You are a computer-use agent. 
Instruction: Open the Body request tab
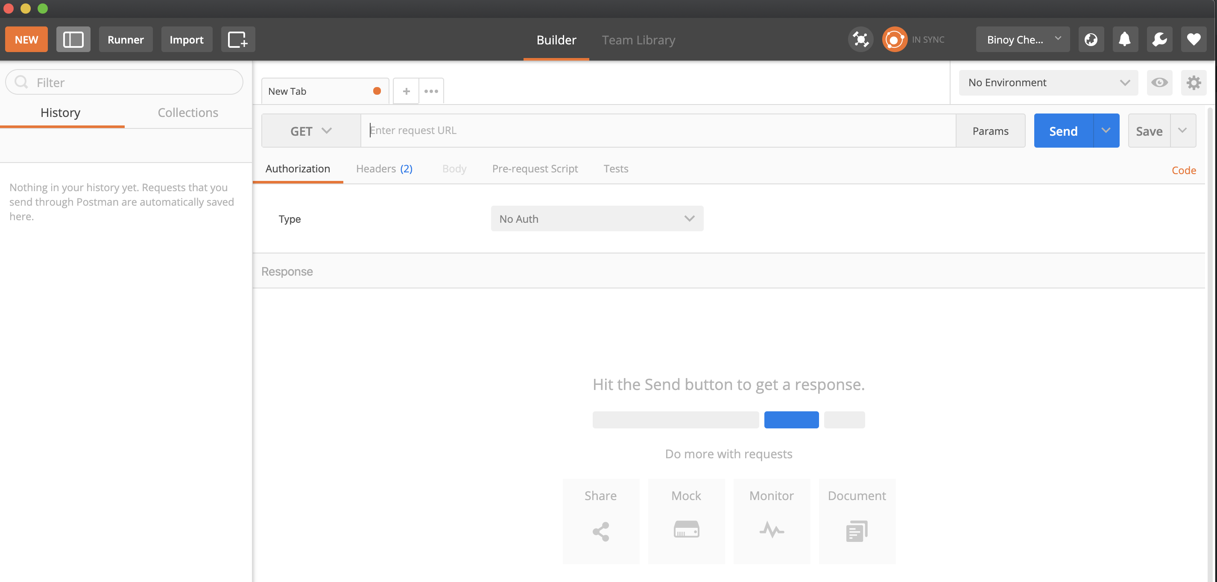(454, 169)
